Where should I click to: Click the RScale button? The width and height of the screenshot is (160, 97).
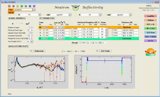74,43
